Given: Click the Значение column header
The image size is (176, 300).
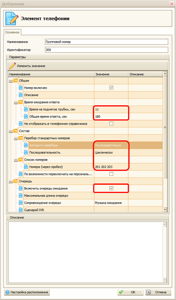Looking at the screenshot, I should tap(111, 74).
